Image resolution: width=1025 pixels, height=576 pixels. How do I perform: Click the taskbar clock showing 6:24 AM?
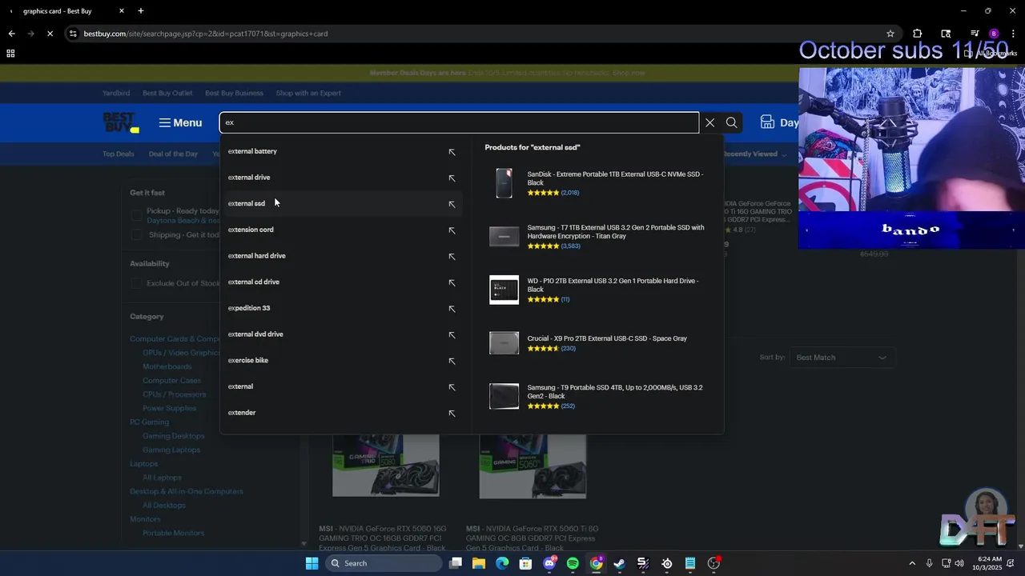point(987,563)
